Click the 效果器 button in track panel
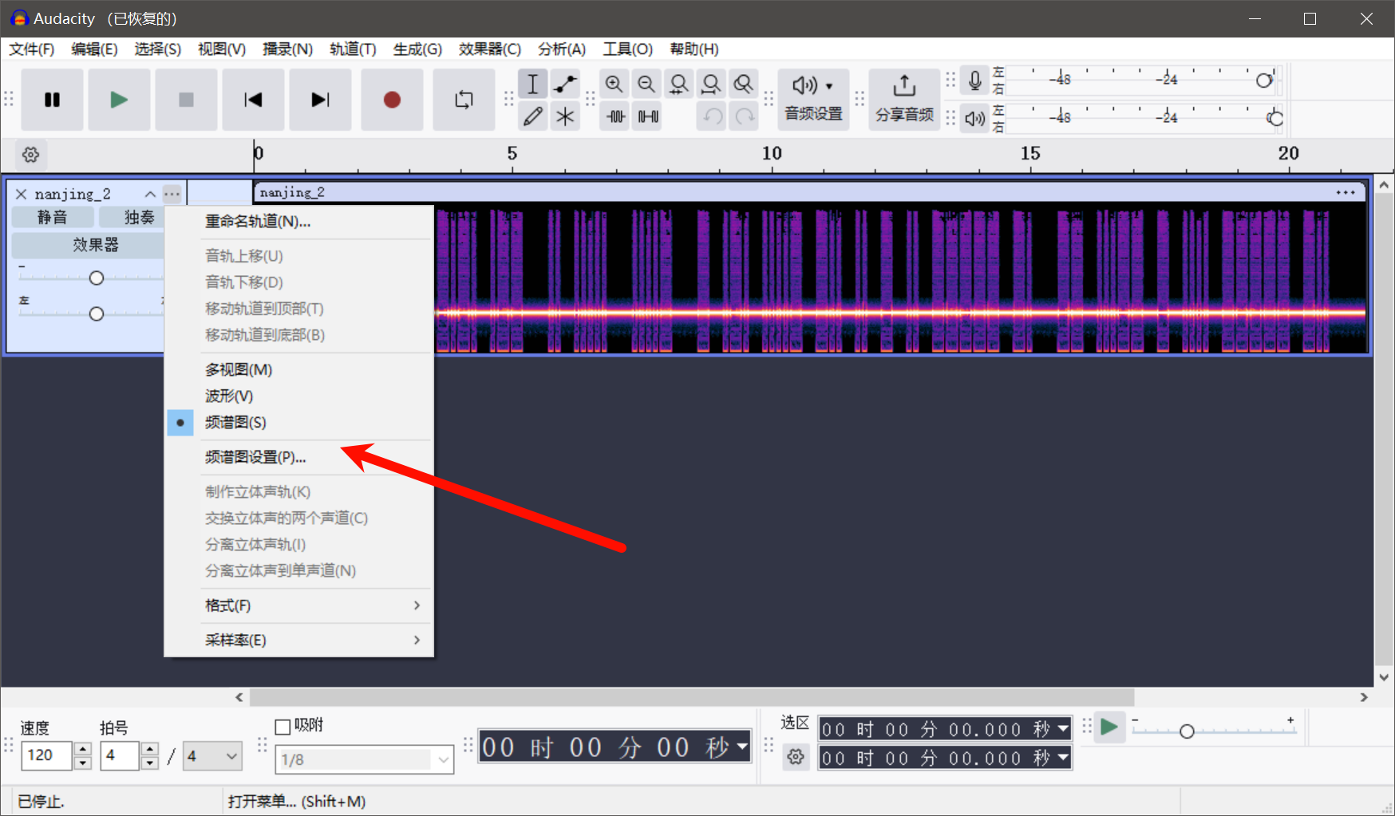 pyautogui.click(x=95, y=245)
